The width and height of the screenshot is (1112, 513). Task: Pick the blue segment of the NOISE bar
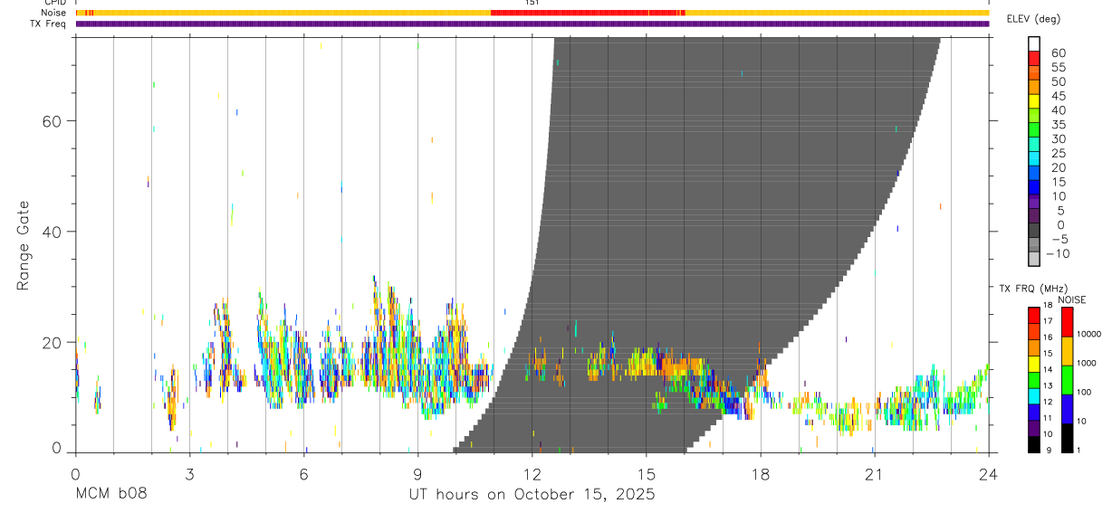[x=1068, y=409]
